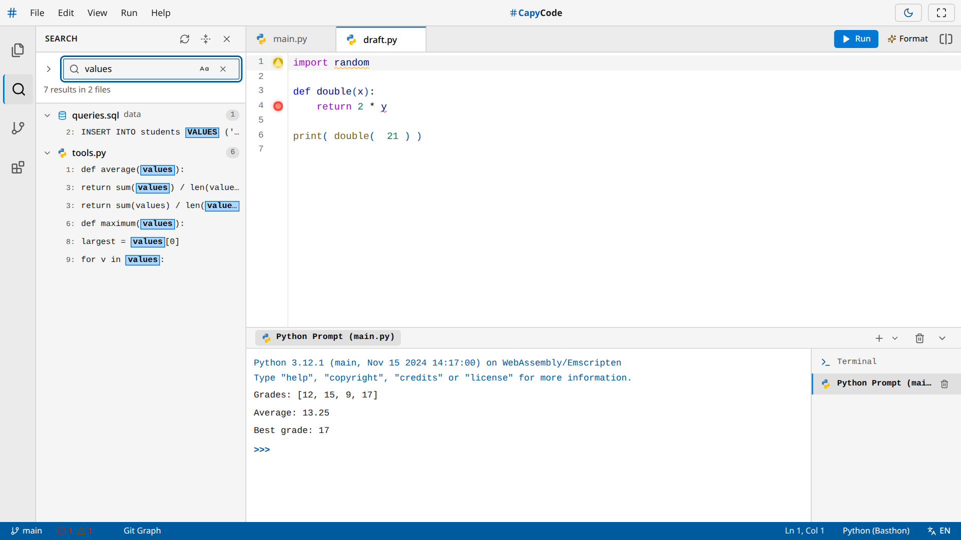Open the Explorer files icon in sidebar
This screenshot has height=540, width=961.
(x=18, y=50)
